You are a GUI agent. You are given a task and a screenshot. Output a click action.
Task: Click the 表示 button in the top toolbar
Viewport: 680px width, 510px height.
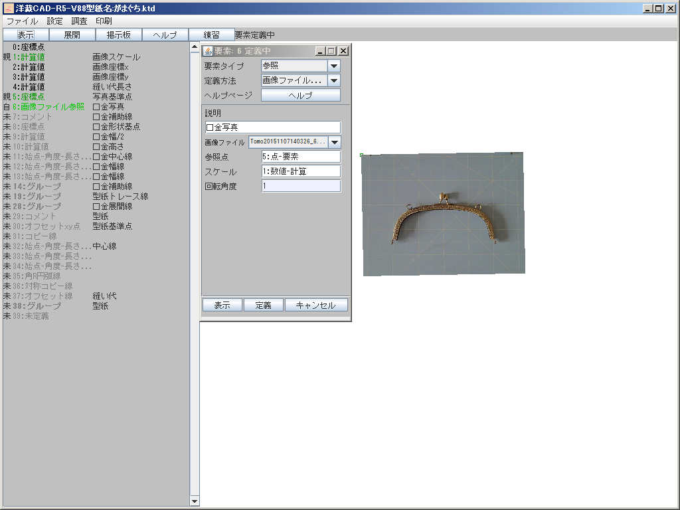(26, 35)
